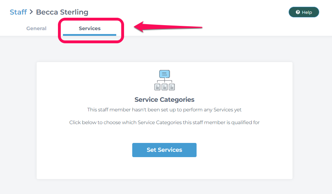332x194 pixels.
Task: Click the blue top box of hierarchy icon
Action: [165, 74]
